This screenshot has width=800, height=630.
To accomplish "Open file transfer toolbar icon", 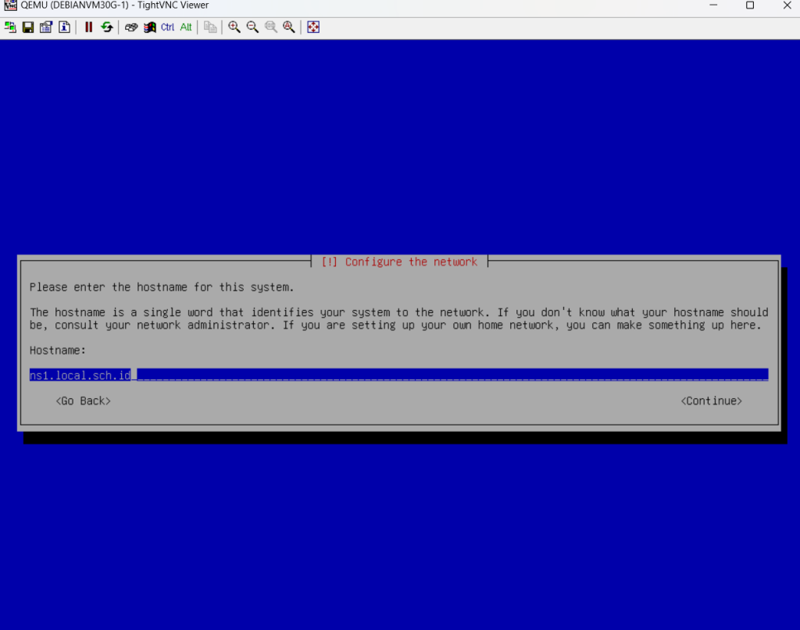I will click(x=210, y=27).
